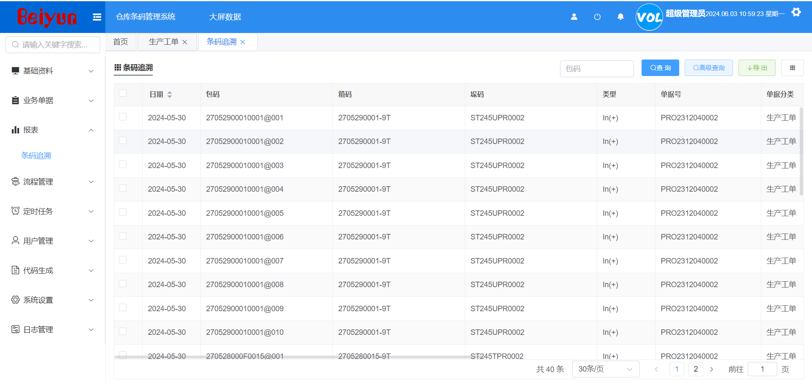This screenshot has width=812, height=383.
Task: Expand the 业务单据 menu chevron
Action: click(x=91, y=101)
